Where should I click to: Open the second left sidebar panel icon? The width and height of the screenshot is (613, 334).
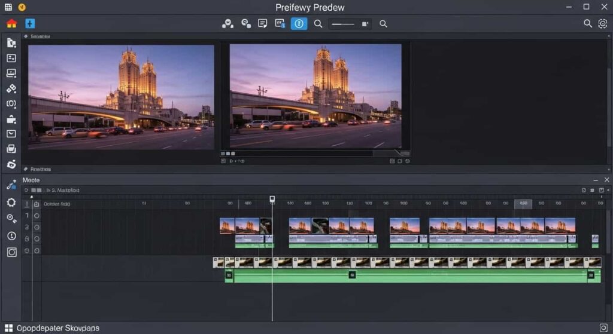[x=11, y=58]
